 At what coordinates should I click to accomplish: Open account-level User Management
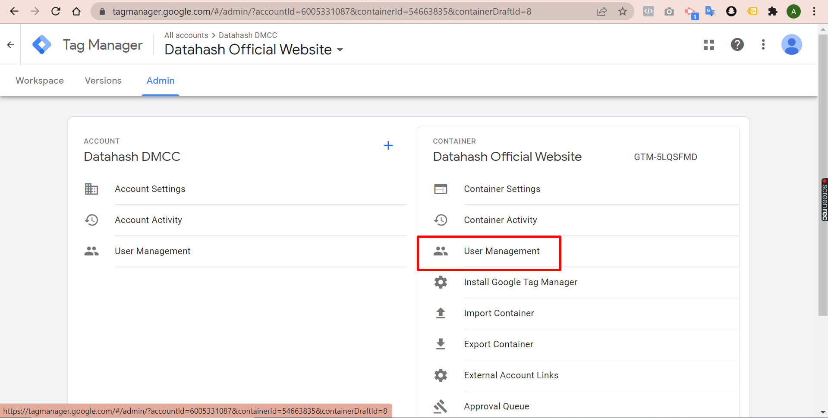[153, 251]
